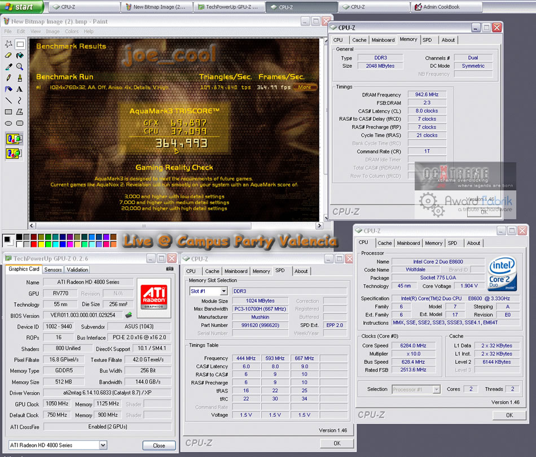Image resolution: width=536 pixels, height=457 pixels.
Task: Switch to Admin CookBook taskbar item
Action: coord(446,7)
